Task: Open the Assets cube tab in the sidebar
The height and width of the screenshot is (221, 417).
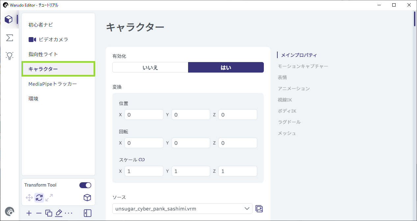Action: [9, 19]
